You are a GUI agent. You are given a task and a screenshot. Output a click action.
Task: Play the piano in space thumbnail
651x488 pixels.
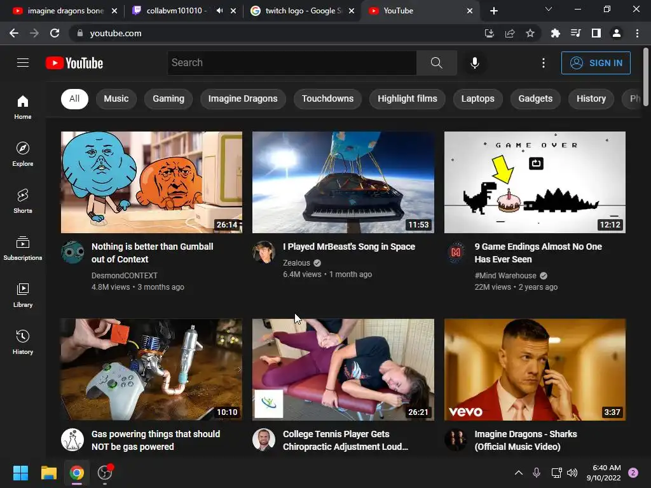point(343,182)
